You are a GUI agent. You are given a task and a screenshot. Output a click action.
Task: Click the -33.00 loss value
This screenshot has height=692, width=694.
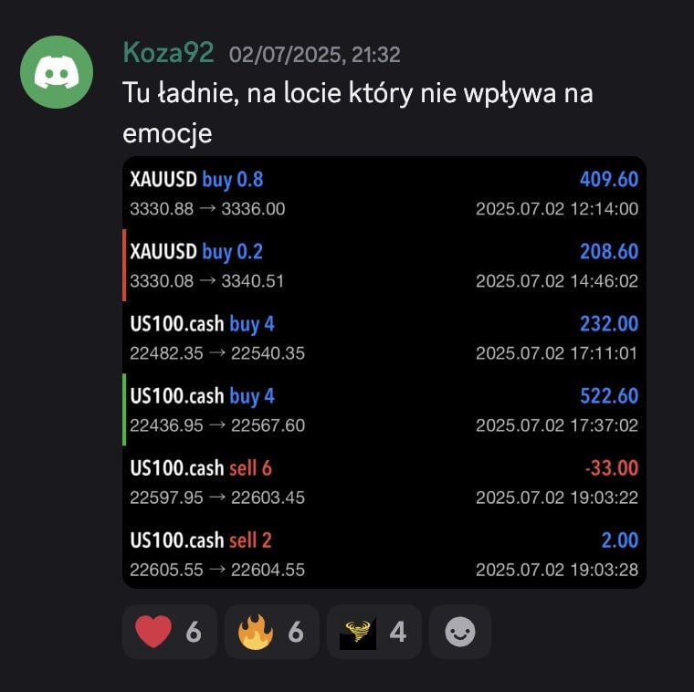(612, 467)
